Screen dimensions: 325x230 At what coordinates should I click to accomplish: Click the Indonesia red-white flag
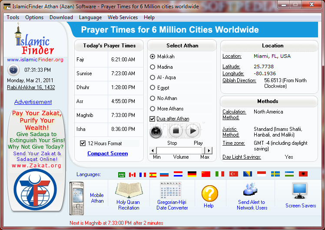click(x=262, y=174)
